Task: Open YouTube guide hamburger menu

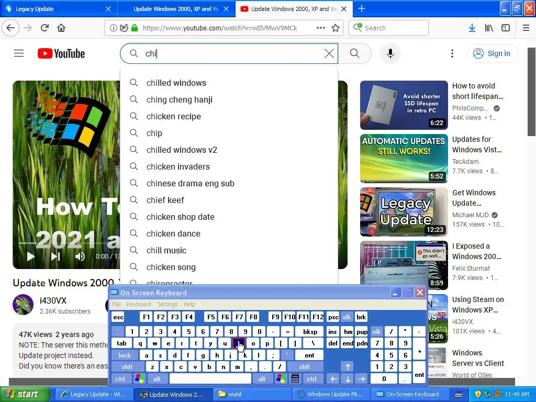Action: click(19, 53)
